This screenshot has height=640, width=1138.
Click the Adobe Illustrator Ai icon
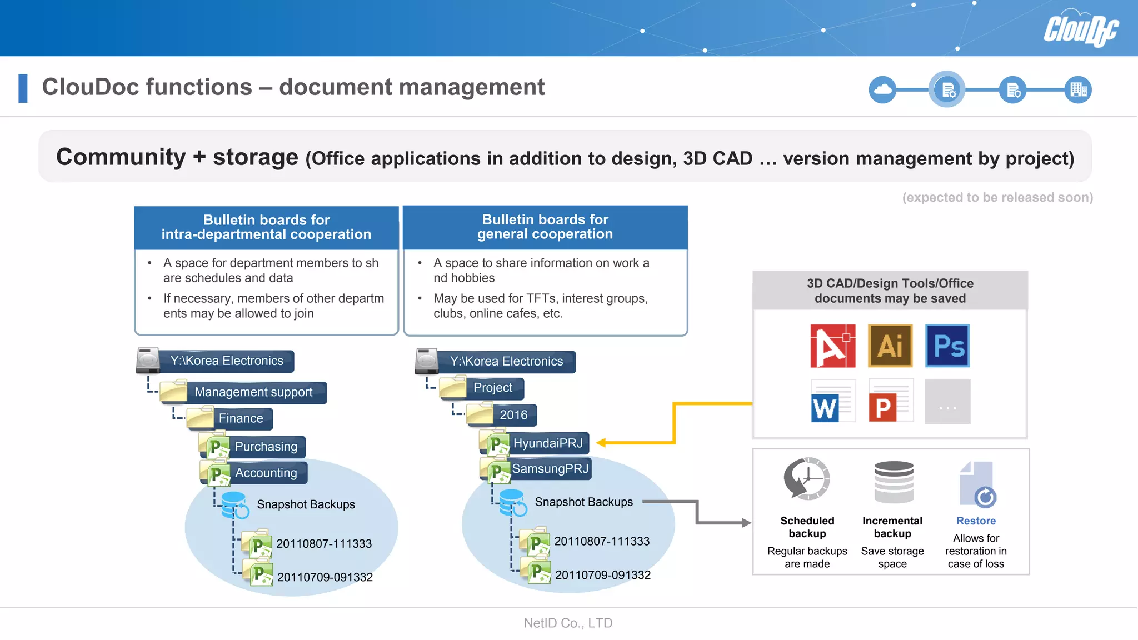pos(890,346)
